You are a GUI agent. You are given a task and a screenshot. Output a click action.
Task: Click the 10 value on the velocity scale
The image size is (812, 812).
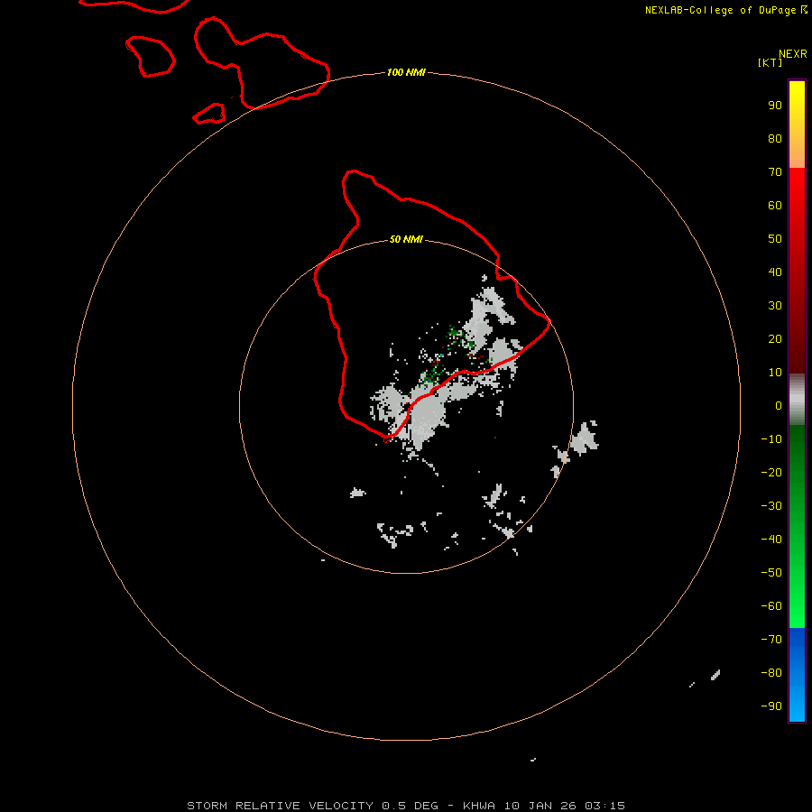(x=775, y=373)
